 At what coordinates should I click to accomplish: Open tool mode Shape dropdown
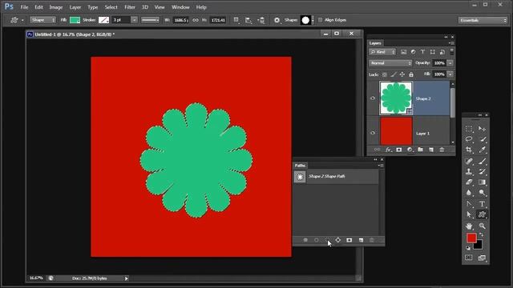pos(42,20)
